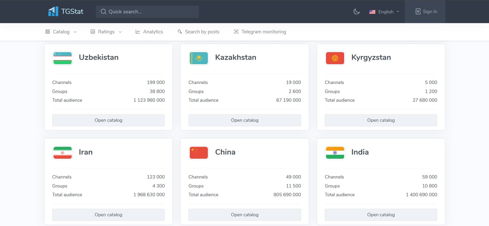The width and height of the screenshot is (489, 226).
Task: Expand the Ratings dropdown menu
Action: [x=106, y=32]
